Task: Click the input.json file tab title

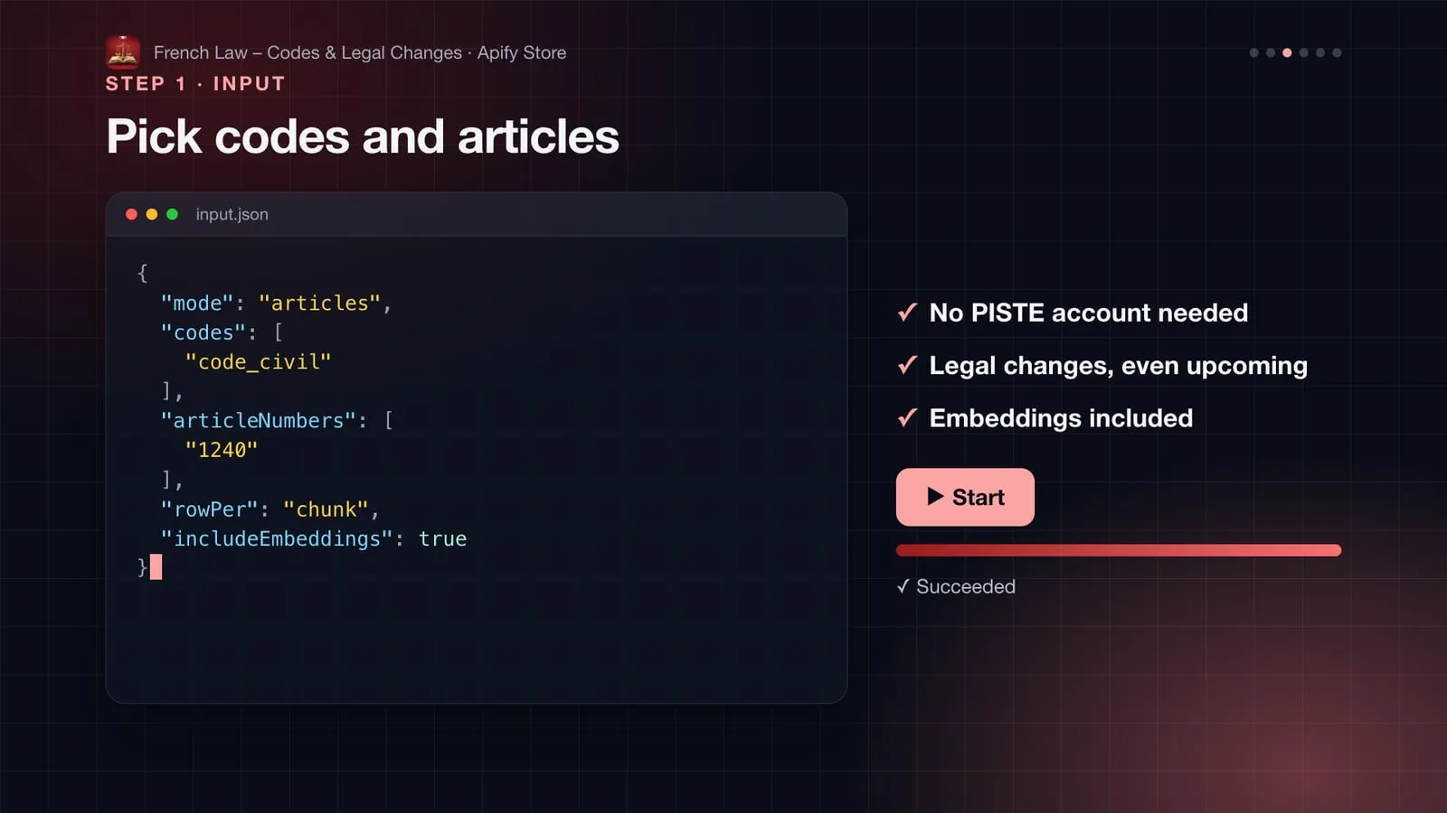Action: [x=232, y=214]
